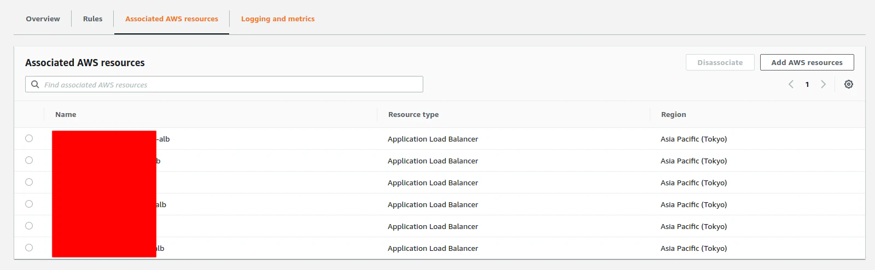Screen dimensions: 875x270
Task: Go to previous page arrow
Action: click(791, 84)
